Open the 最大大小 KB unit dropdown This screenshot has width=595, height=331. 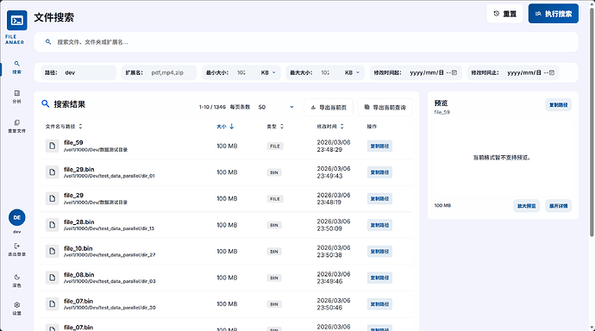click(352, 72)
